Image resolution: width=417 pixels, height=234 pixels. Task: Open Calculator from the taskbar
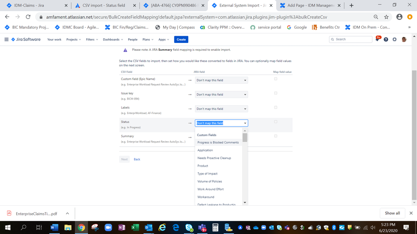pyautogui.click(x=215, y=227)
